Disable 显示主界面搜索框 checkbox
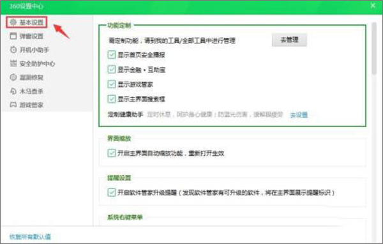Image resolution: width=383 pixels, height=244 pixels. [112, 99]
